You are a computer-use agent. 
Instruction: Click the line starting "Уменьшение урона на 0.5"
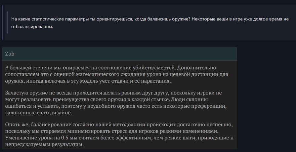click(119, 138)
